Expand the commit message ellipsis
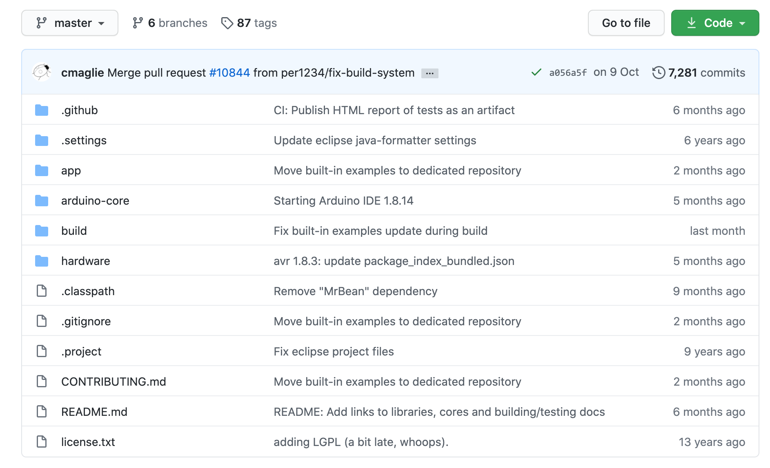This screenshot has width=770, height=468. [x=430, y=73]
